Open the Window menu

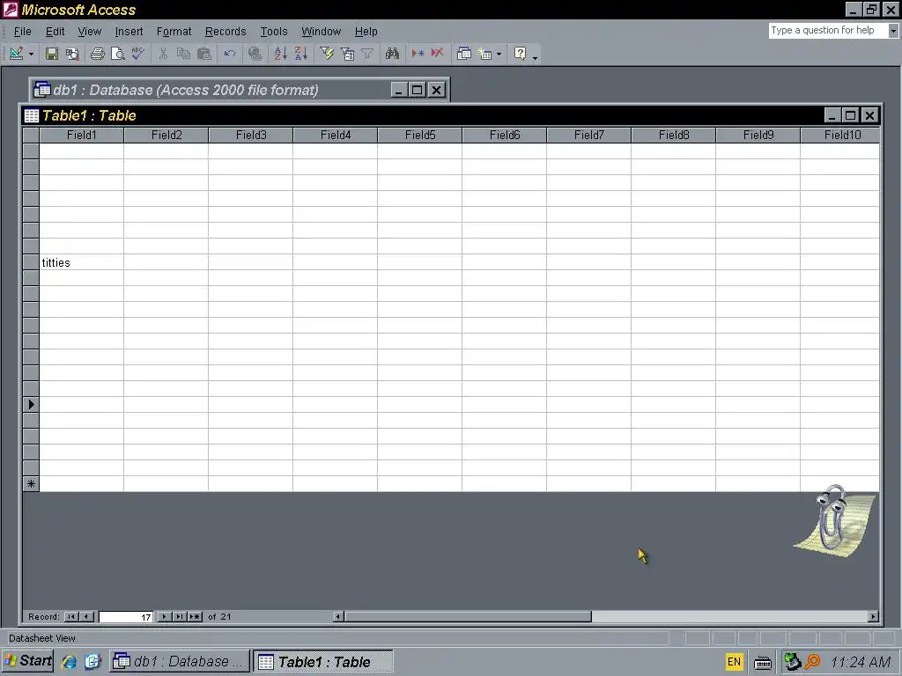(321, 32)
